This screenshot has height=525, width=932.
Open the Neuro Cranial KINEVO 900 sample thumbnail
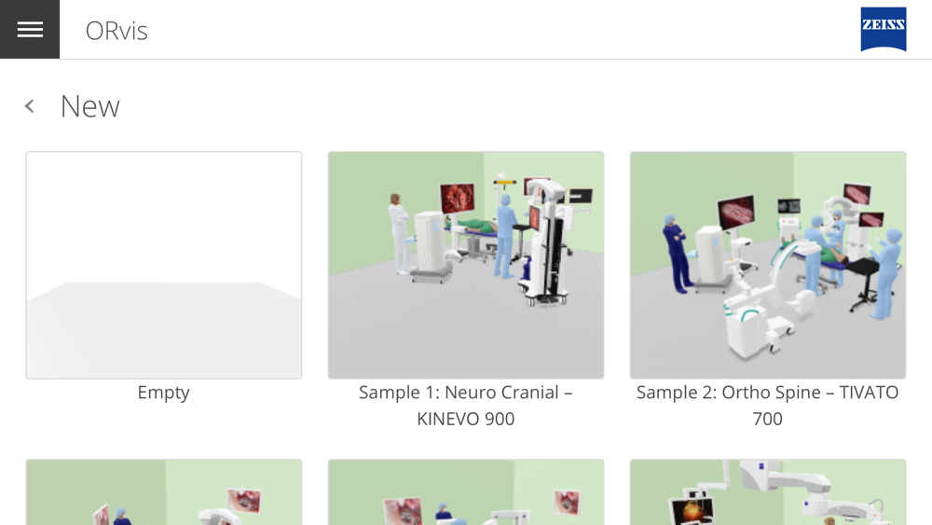[466, 265]
